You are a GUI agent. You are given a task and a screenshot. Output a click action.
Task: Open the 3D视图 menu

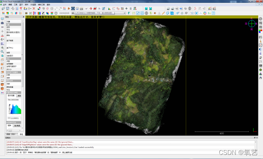click(33, 5)
